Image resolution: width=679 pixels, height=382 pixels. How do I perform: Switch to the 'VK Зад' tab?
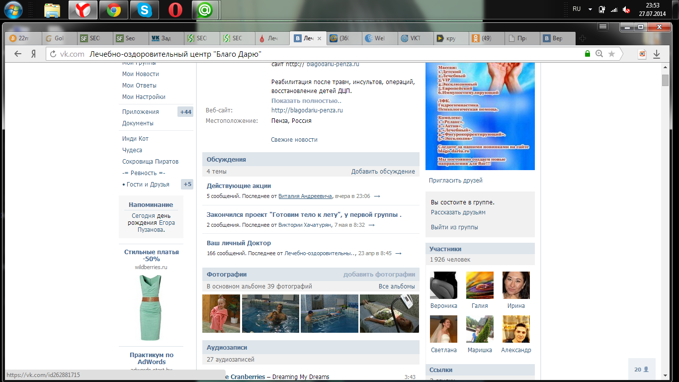pos(166,38)
